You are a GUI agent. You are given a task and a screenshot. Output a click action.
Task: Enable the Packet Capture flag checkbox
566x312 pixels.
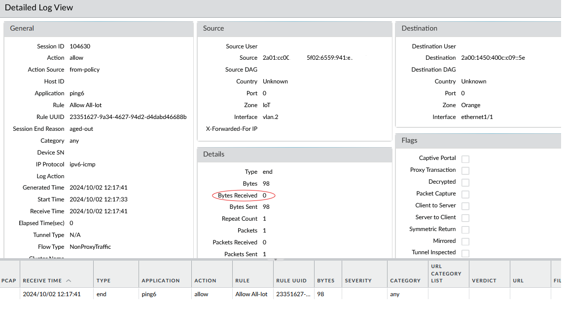pyautogui.click(x=465, y=195)
